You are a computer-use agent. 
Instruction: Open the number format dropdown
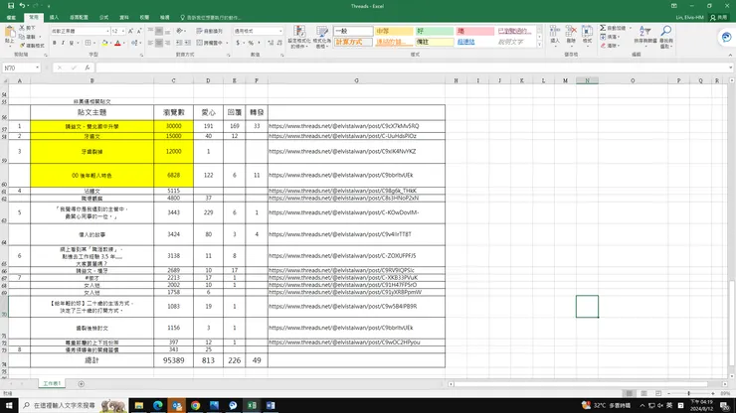280,31
